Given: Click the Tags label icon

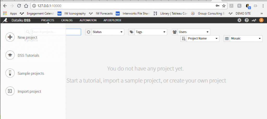Looking at the screenshot, I should 131,32.
